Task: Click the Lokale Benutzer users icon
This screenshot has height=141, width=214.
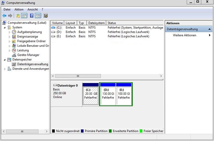Action: coord(14,45)
